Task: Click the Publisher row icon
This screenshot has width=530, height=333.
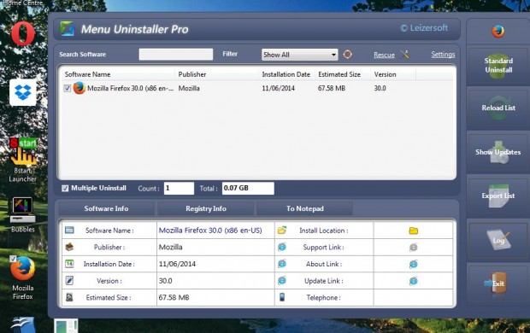Action: click(x=69, y=247)
